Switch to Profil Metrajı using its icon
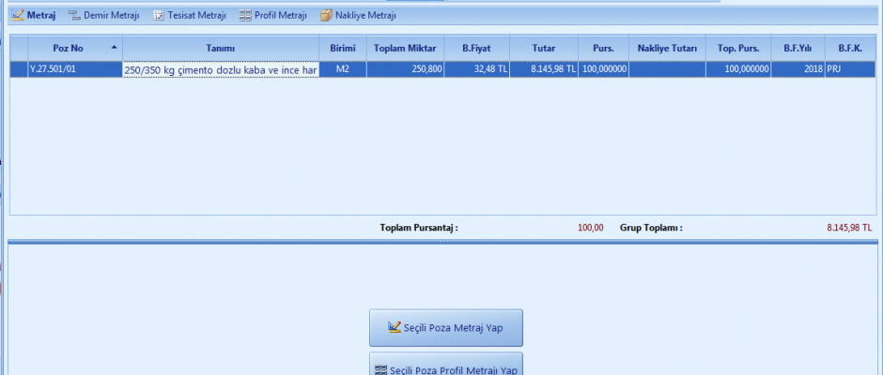Screen dimensions: 883x375 (x=245, y=16)
